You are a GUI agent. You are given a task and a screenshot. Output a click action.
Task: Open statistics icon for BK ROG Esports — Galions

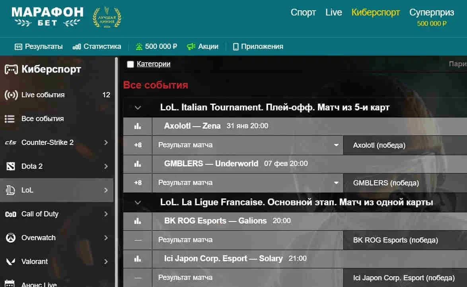point(138,221)
